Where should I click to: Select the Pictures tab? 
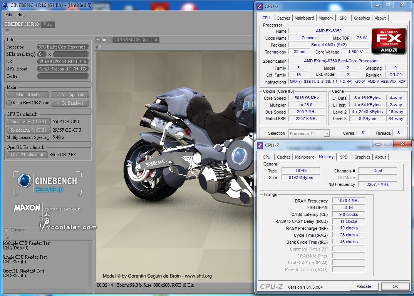coord(103,40)
